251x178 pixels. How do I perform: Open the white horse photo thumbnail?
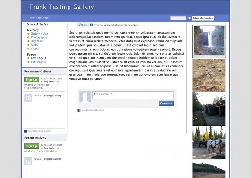209,143
